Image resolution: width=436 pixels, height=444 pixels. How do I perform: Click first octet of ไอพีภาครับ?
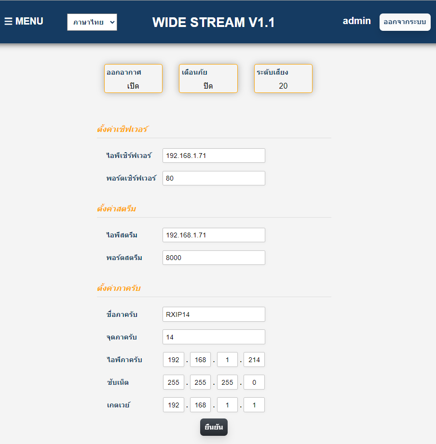pos(174,360)
